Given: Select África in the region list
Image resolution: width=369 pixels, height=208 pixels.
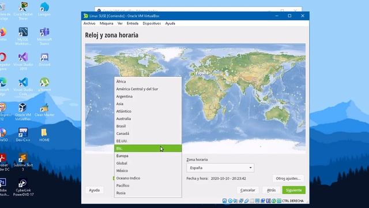Looking at the screenshot, I should 148,81.
